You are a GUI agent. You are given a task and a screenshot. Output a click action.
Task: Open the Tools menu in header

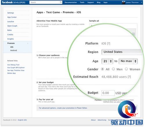(x=82, y=2)
